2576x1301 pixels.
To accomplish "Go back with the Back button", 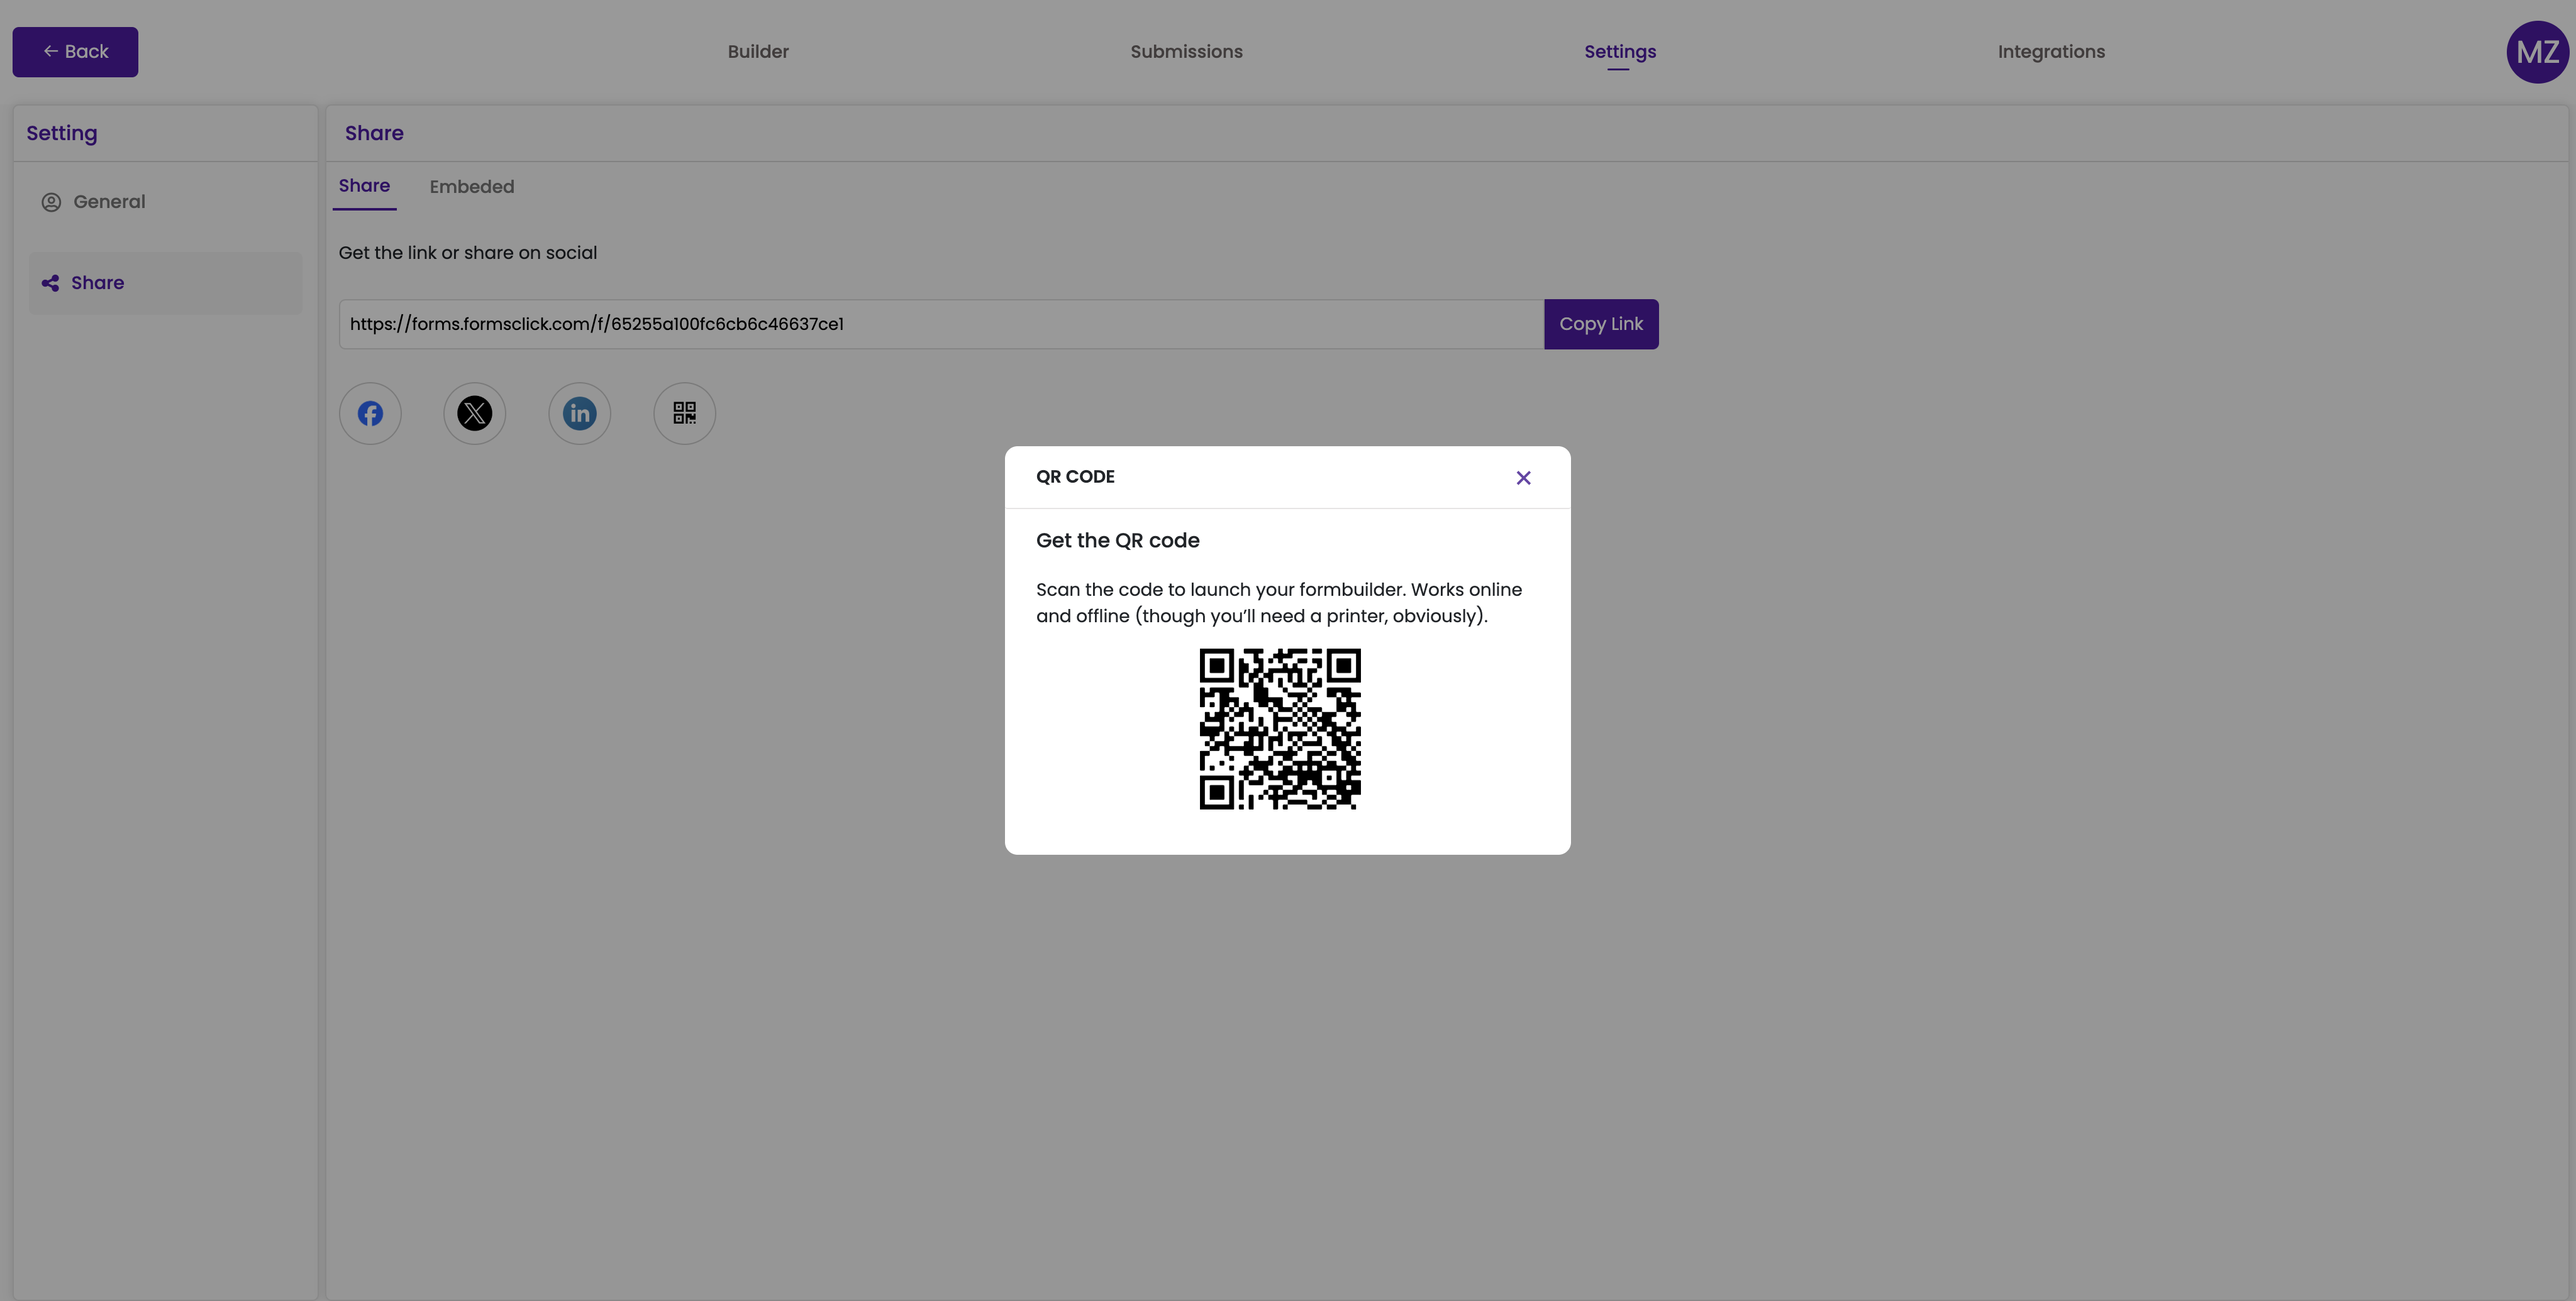I will pos(75,52).
